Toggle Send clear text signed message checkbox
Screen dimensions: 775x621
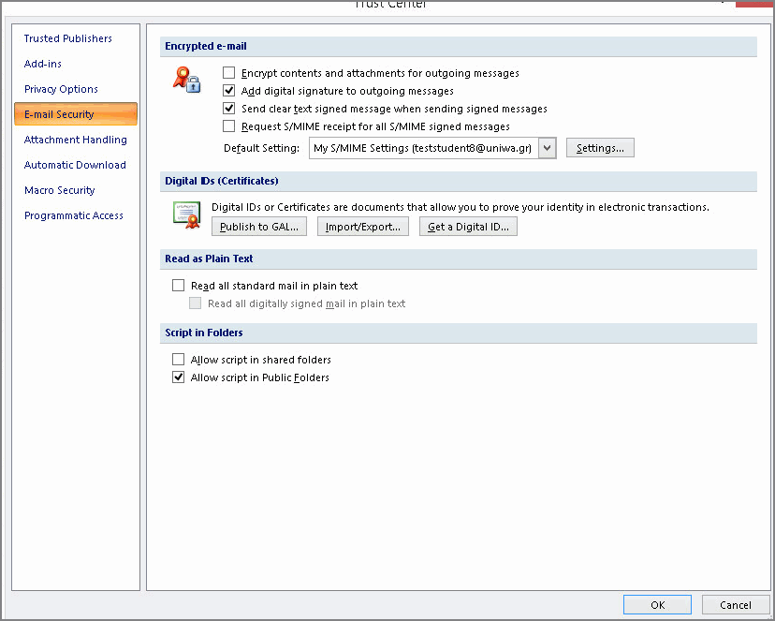pos(228,109)
